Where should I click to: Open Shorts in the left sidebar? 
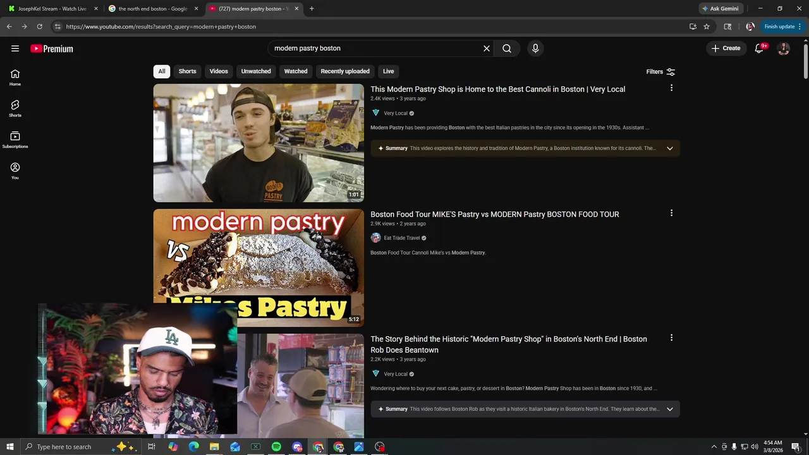click(15, 109)
